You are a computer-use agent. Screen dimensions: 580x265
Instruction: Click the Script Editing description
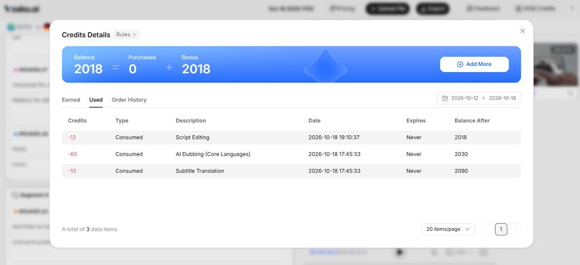point(192,138)
